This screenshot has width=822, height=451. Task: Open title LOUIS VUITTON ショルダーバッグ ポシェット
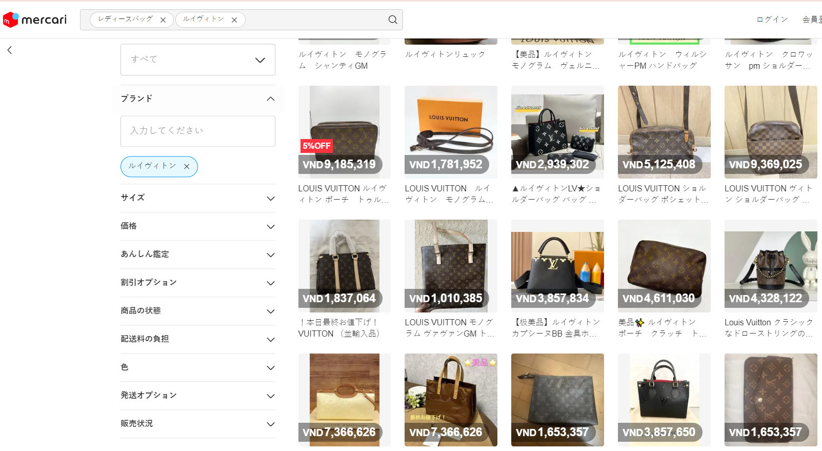(663, 194)
